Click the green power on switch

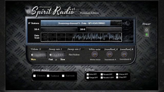147,34
